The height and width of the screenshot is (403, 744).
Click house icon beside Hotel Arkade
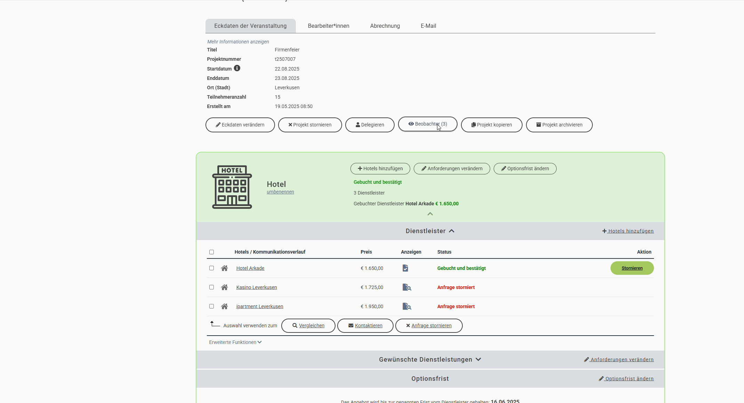tap(224, 268)
